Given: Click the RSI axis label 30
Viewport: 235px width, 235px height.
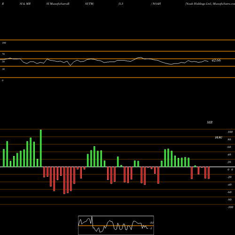Looking at the screenshot, I should tap(3, 69).
